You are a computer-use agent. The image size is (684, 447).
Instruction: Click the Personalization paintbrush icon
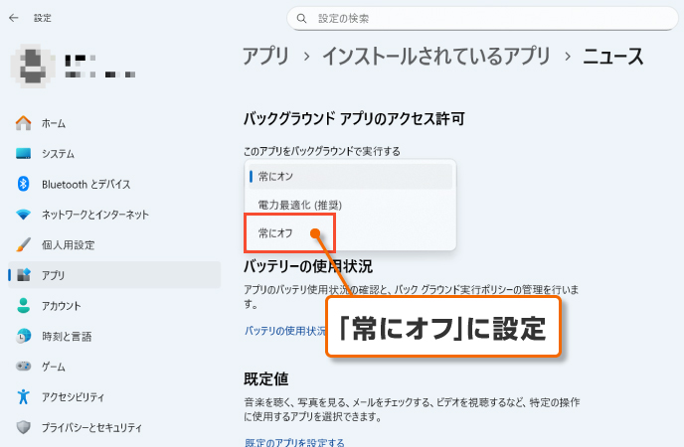(24, 244)
